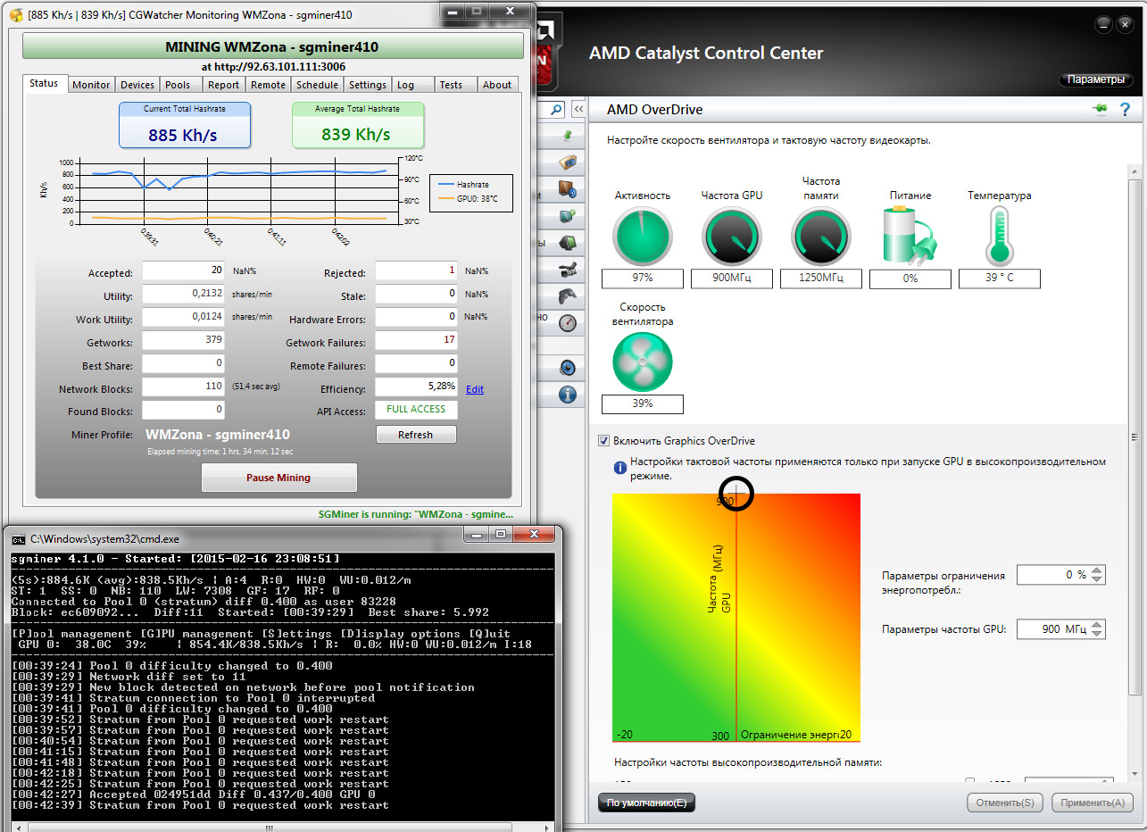Click the Отменить(S) cancel button
The height and width of the screenshot is (832, 1147).
pos(1004,803)
